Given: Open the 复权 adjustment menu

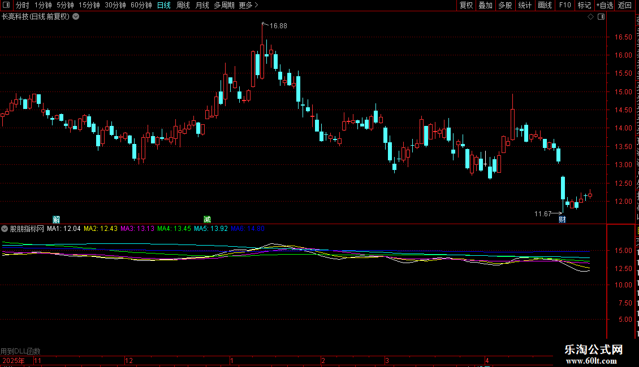Looking at the screenshot, I should pyautogui.click(x=466, y=5).
